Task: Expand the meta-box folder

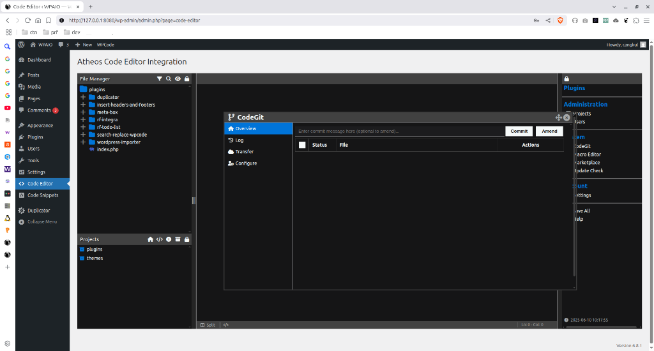Action: 83,112
